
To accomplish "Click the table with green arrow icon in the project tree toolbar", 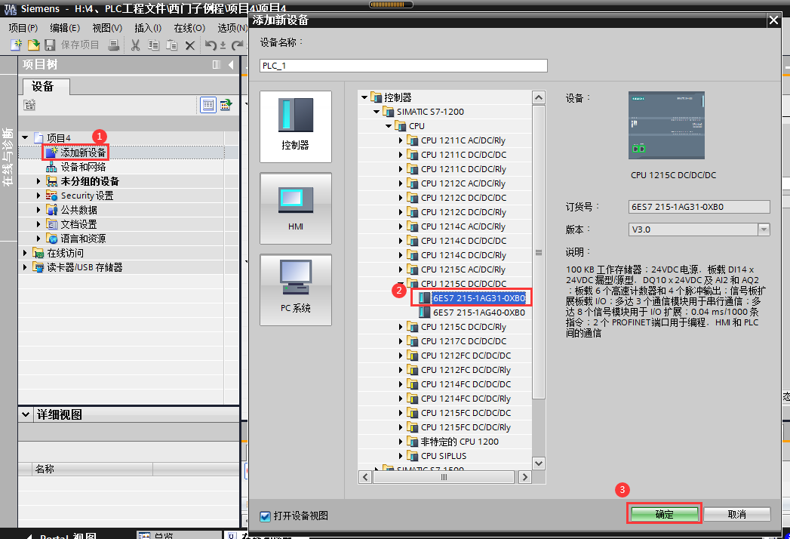I will click(x=226, y=105).
